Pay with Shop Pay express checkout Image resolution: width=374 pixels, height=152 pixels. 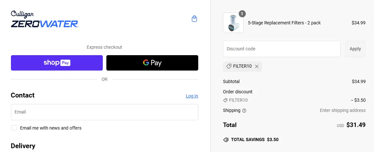57,63
